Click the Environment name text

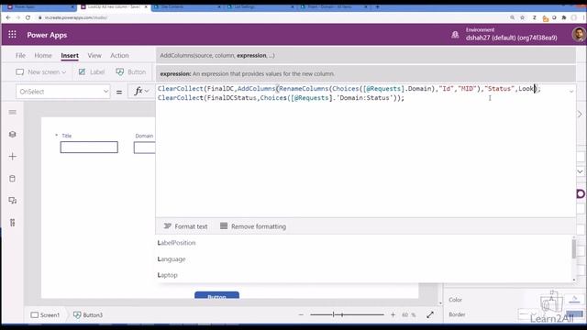[512, 38]
